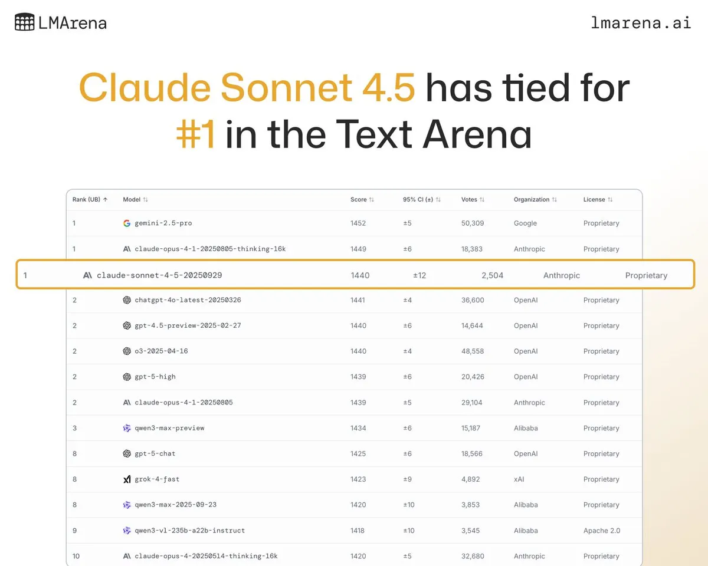
Task: Click the Apache 2.0 license text
Action: 602,530
